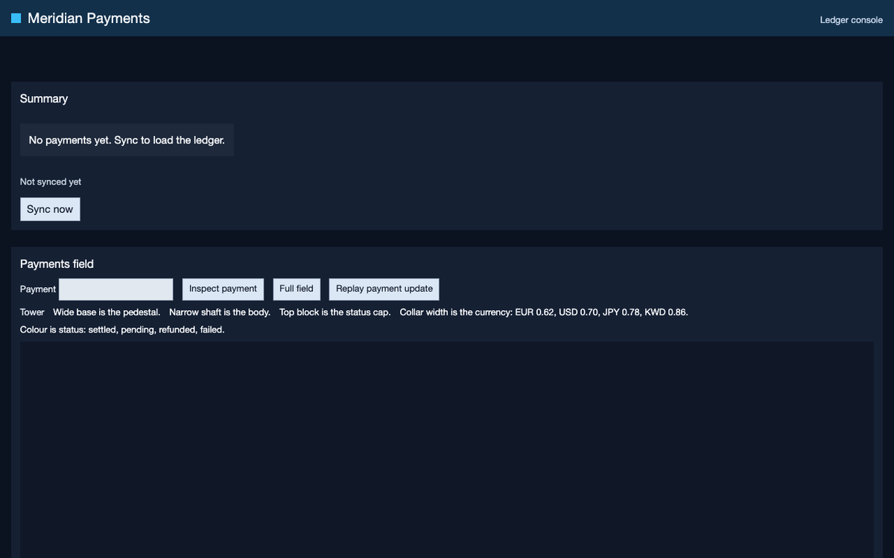Click the Sync now button
Viewport: 894px width, 558px height.
pos(50,209)
